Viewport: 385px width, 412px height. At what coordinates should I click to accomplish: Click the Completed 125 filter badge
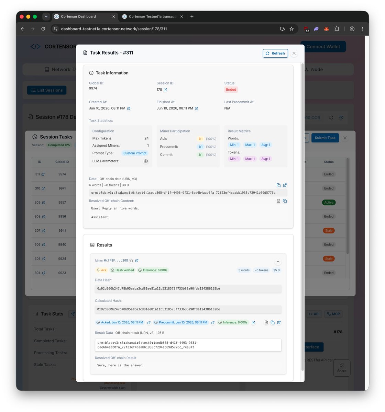59,145
